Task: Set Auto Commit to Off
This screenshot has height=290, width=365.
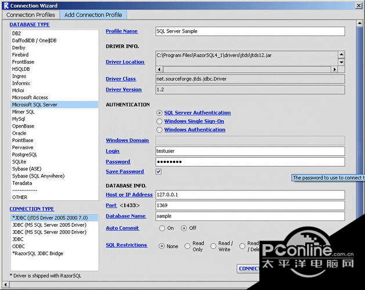Action: coord(184,229)
